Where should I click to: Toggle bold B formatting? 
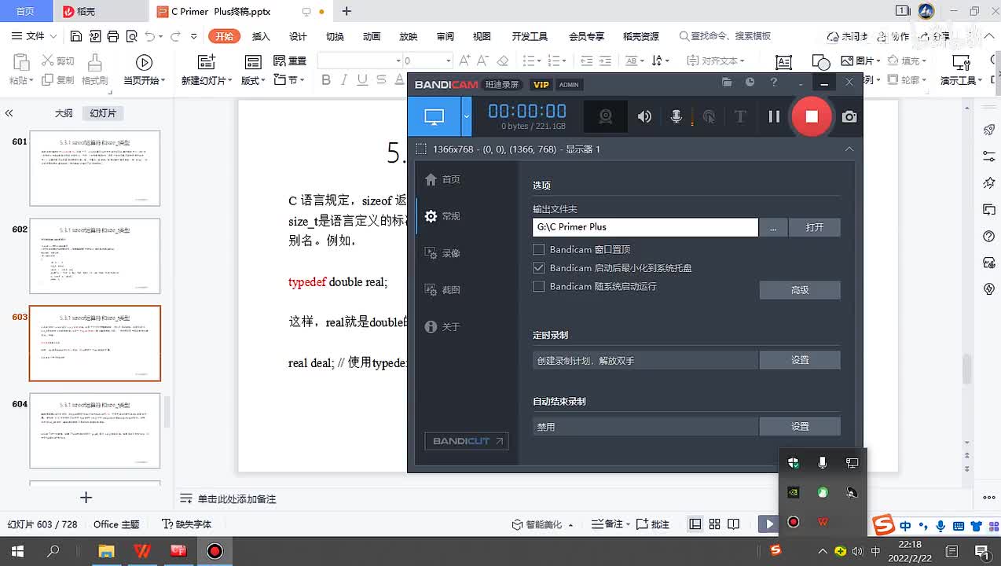pyautogui.click(x=324, y=79)
